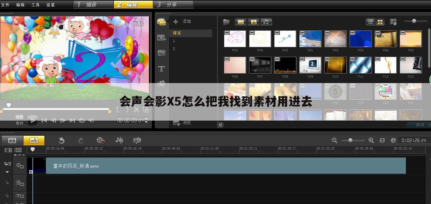The width and height of the screenshot is (431, 204).
Task: Sort library clips with the sort icon
Action: 393,22
